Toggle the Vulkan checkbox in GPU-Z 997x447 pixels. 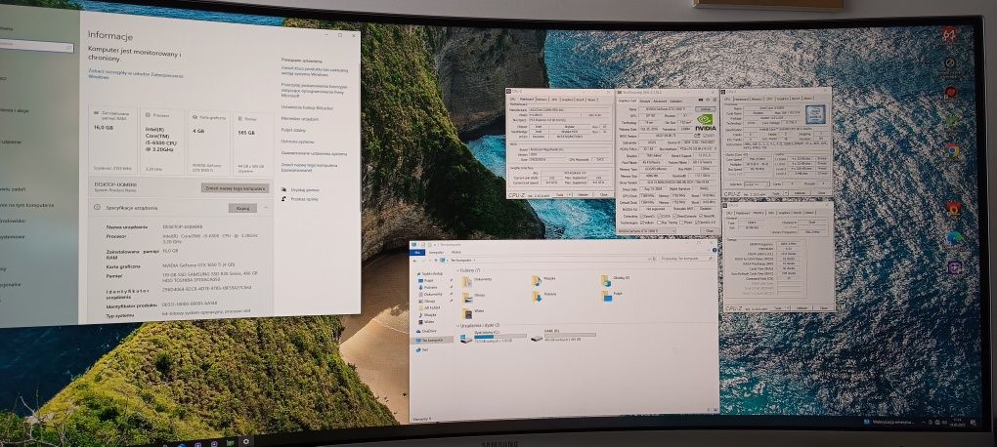[x=641, y=223]
